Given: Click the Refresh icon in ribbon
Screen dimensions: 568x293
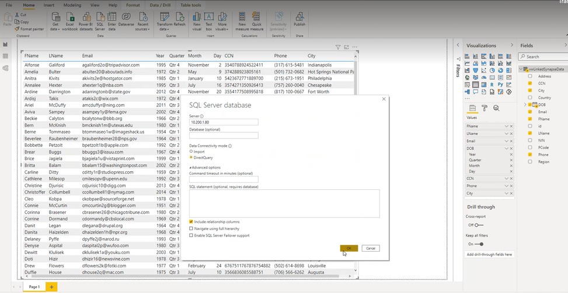Looking at the screenshot, I should tap(179, 19).
